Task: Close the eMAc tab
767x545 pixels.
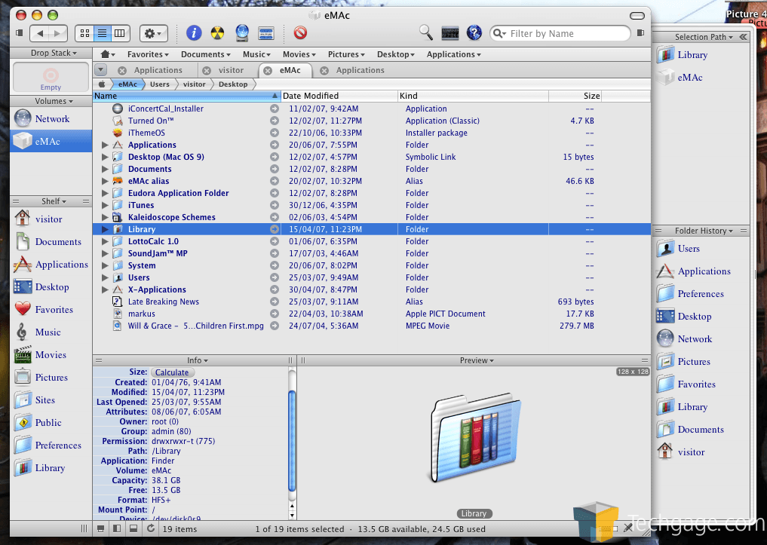Action: pos(268,70)
